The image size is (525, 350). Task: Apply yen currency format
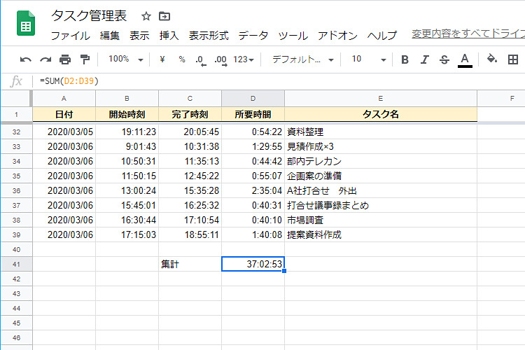tap(162, 59)
